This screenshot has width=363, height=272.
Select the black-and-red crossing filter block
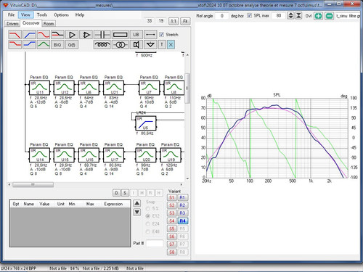tap(57, 35)
